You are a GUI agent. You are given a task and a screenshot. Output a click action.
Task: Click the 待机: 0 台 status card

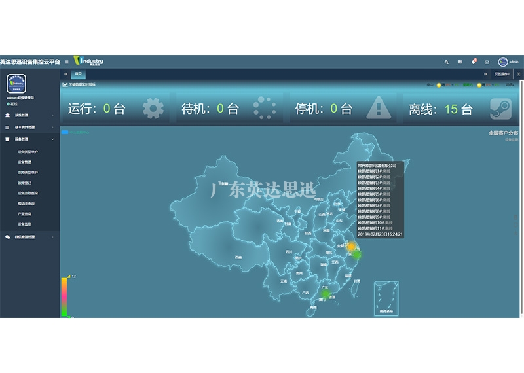pyautogui.click(x=229, y=108)
